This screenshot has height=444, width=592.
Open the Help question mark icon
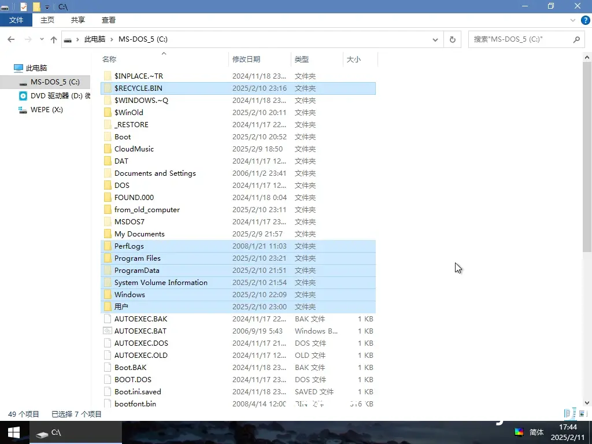(x=585, y=20)
